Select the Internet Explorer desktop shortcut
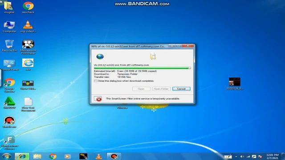285x160 pixels. tap(28, 64)
